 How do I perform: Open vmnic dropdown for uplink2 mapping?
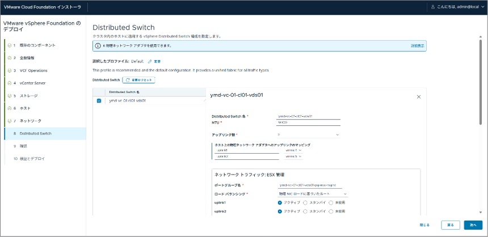click(293, 156)
